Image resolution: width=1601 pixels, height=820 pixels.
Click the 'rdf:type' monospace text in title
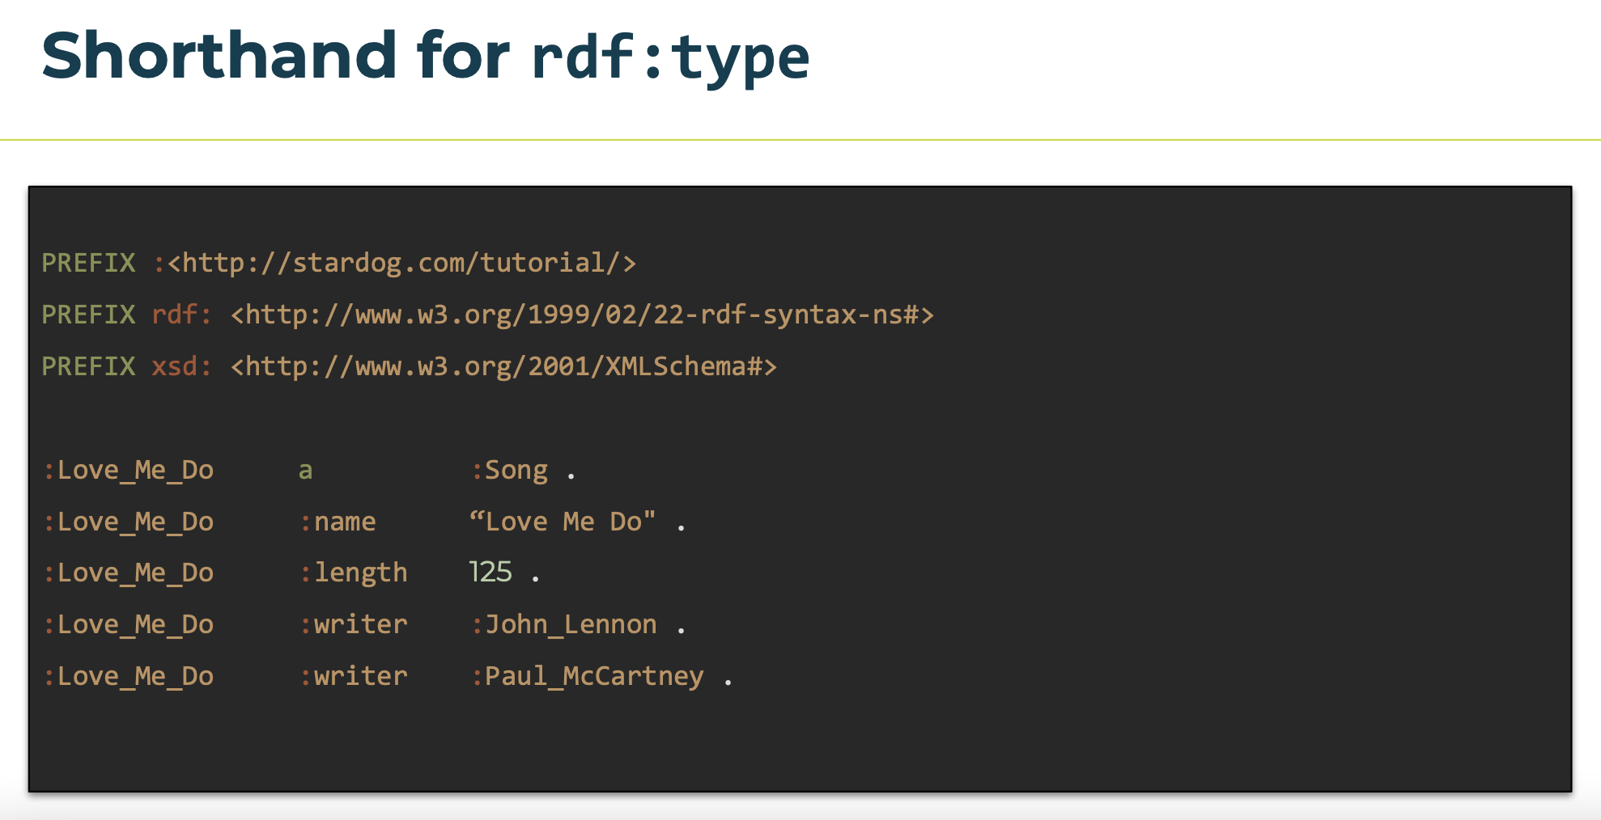pyautogui.click(x=670, y=58)
